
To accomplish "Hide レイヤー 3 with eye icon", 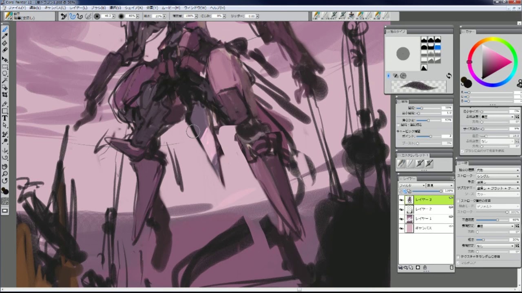I will click(x=401, y=199).
